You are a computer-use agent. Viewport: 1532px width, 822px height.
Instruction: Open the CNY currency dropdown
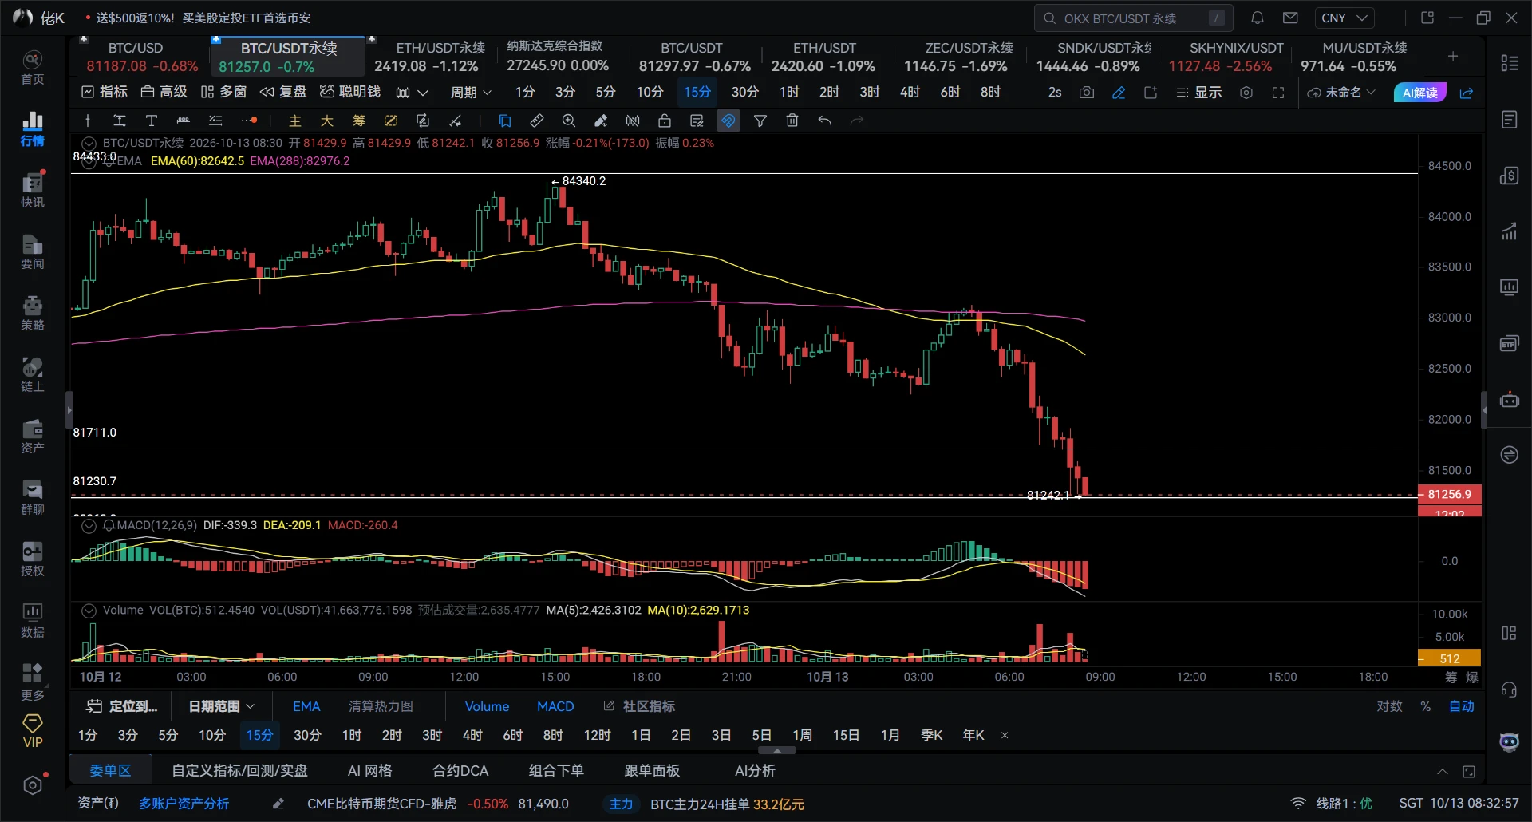coord(1344,18)
